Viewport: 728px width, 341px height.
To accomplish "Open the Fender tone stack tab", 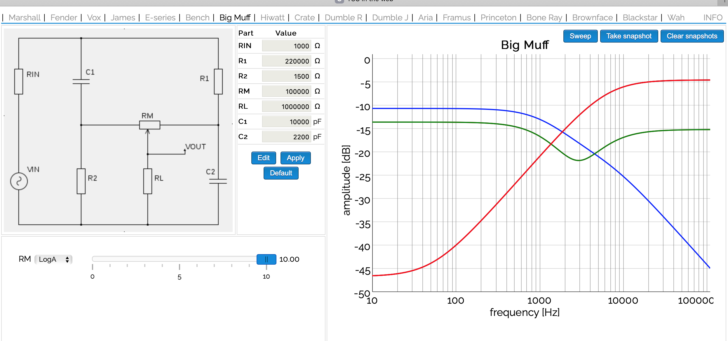I will 64,17.
